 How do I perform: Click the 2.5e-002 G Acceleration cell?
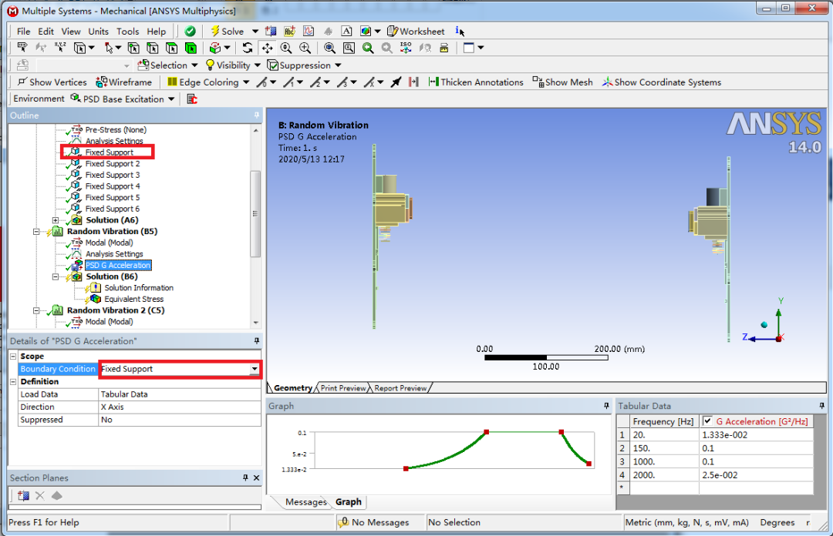pos(757,475)
